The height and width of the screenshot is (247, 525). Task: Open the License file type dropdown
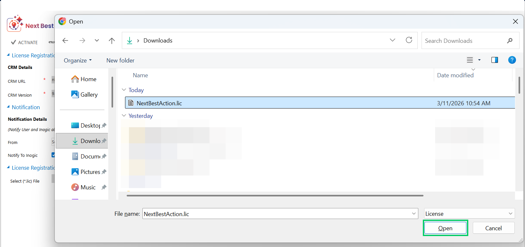469,214
